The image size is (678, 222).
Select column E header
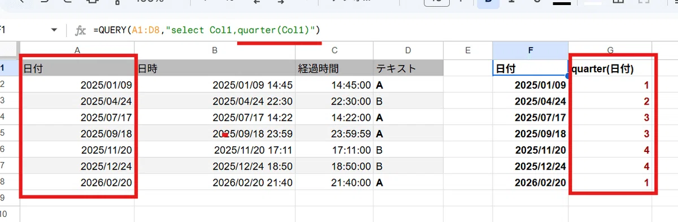(x=468, y=50)
